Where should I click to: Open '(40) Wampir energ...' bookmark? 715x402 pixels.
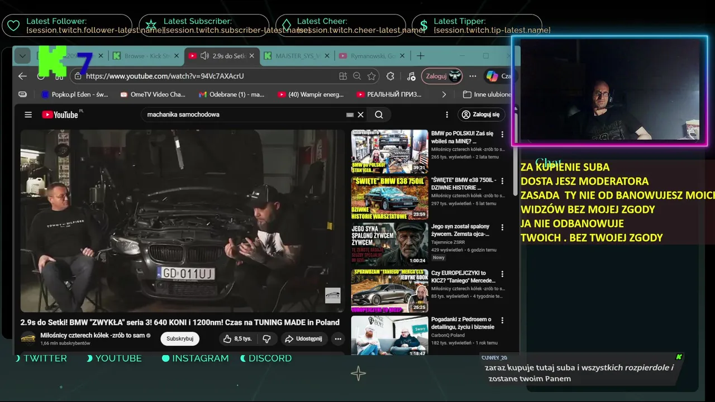tap(311, 94)
